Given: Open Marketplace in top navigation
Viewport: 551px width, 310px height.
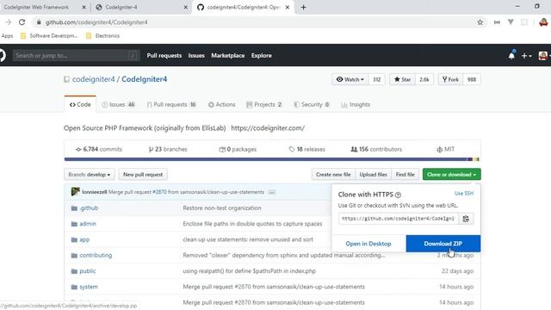Looking at the screenshot, I should click(227, 55).
